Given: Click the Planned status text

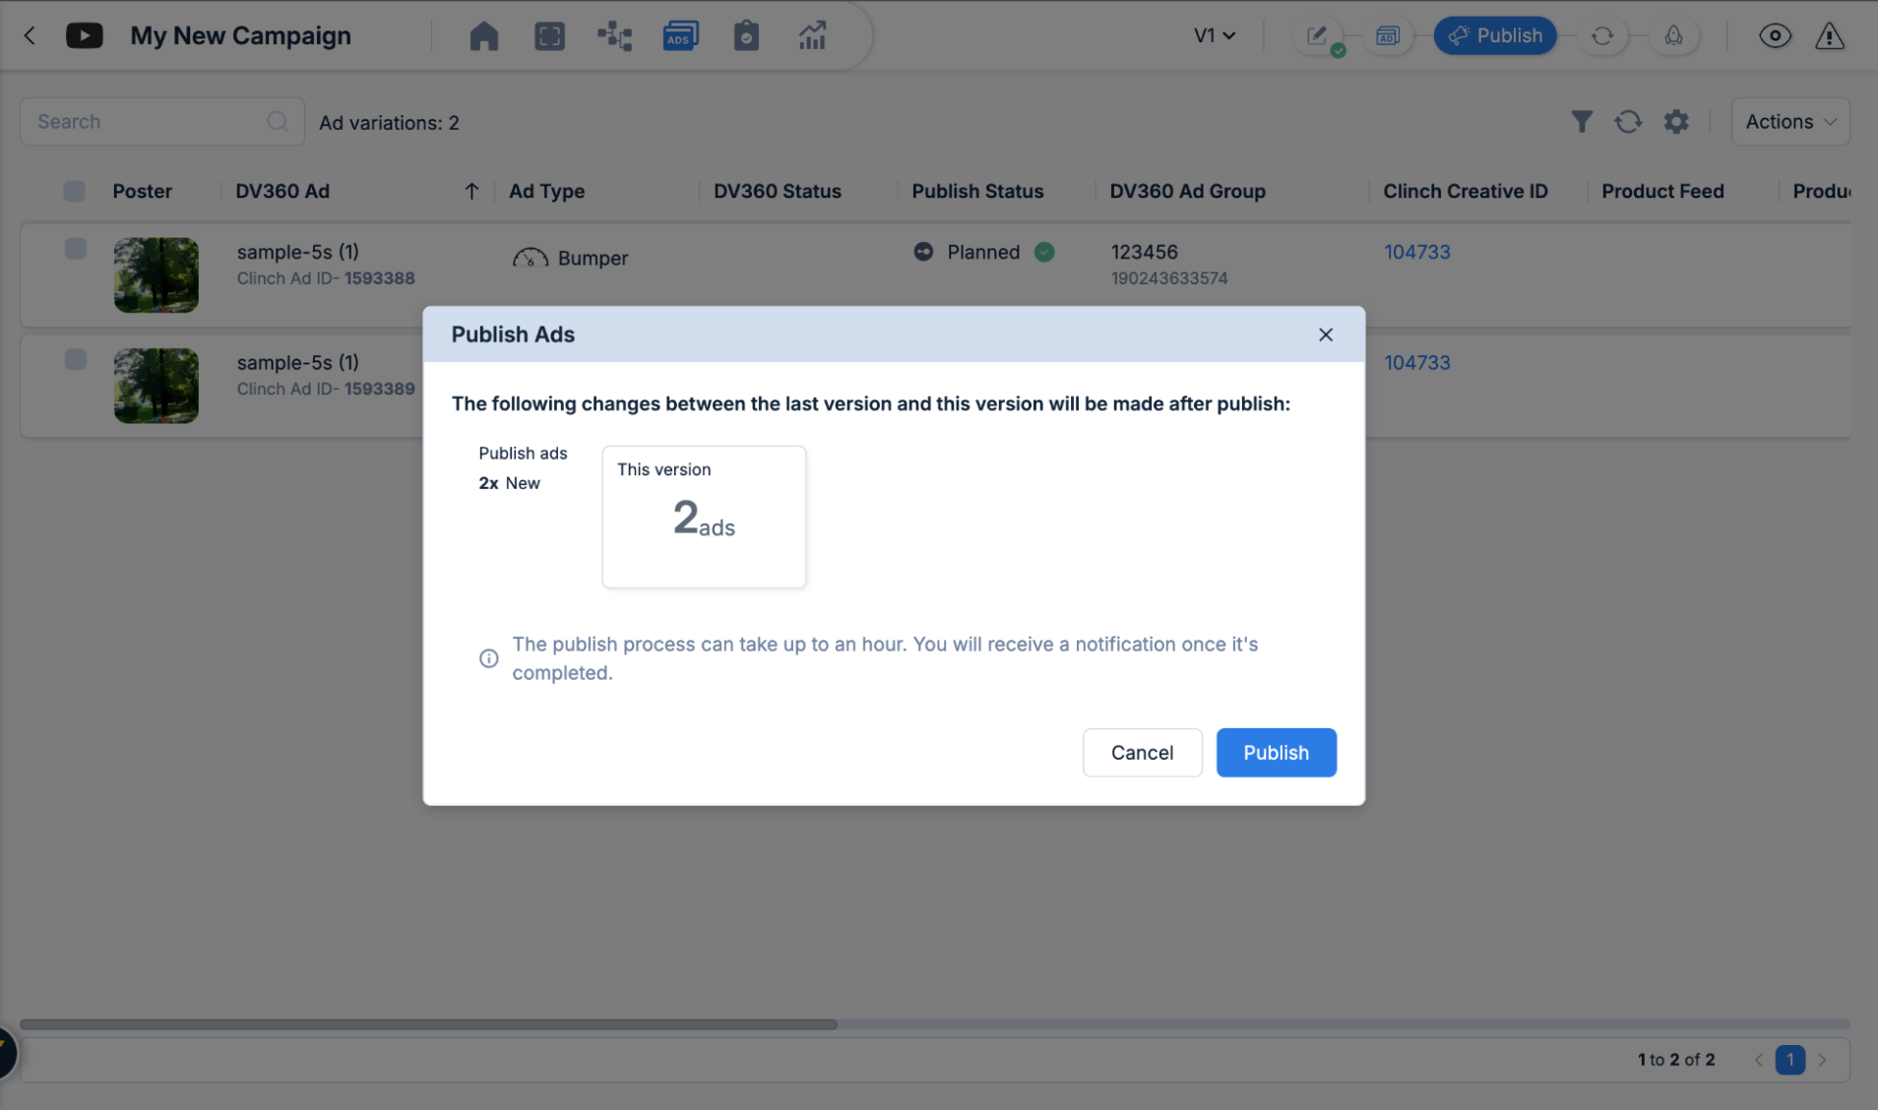Looking at the screenshot, I should coord(983,252).
